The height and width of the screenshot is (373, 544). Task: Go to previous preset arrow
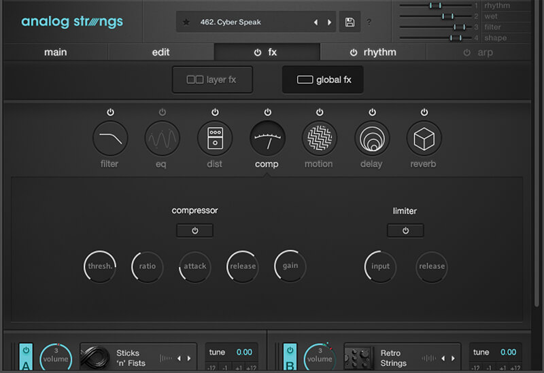[x=316, y=22]
